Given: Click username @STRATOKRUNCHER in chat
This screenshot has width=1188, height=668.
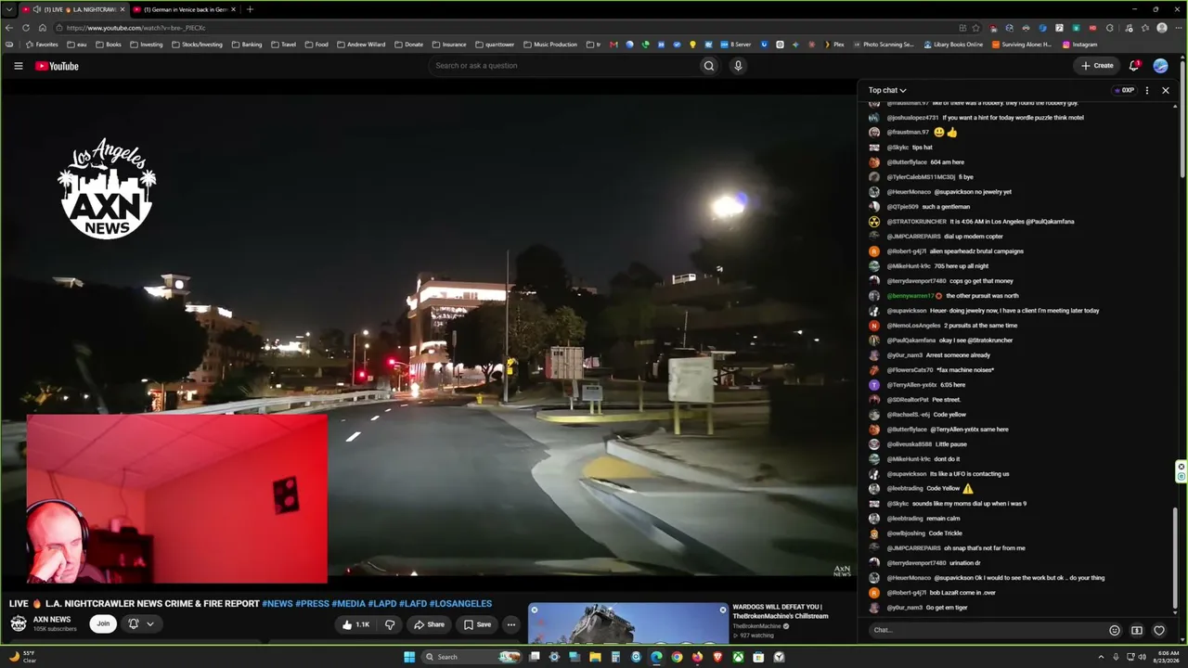Looking at the screenshot, I should (x=917, y=222).
